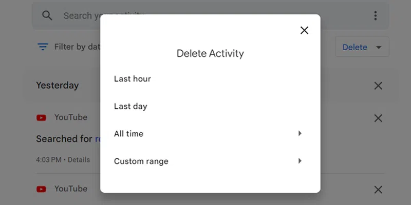
Task: Close the Delete Activity dialog
Action: point(304,31)
